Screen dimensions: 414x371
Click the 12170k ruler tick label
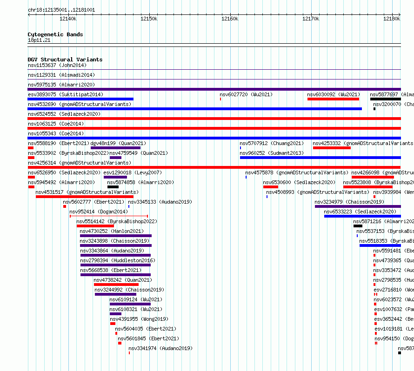click(x=311, y=19)
